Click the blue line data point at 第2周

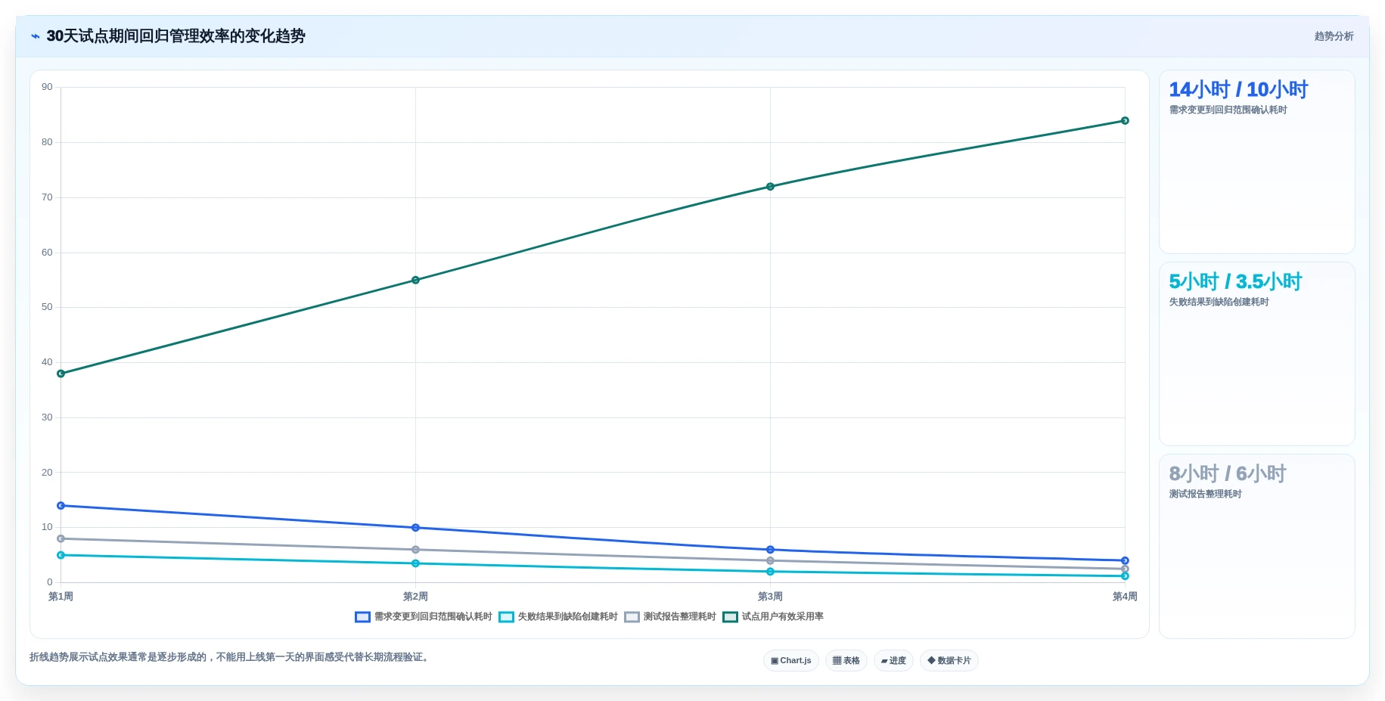(415, 528)
